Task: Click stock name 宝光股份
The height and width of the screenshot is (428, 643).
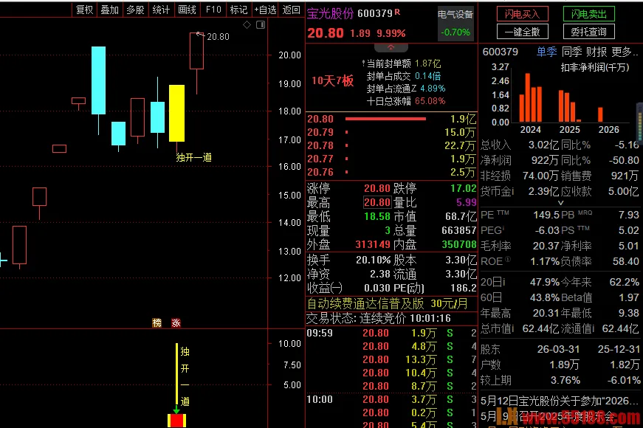Action: click(x=330, y=13)
